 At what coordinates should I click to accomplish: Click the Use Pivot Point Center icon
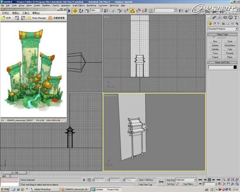click(x=106, y=11)
